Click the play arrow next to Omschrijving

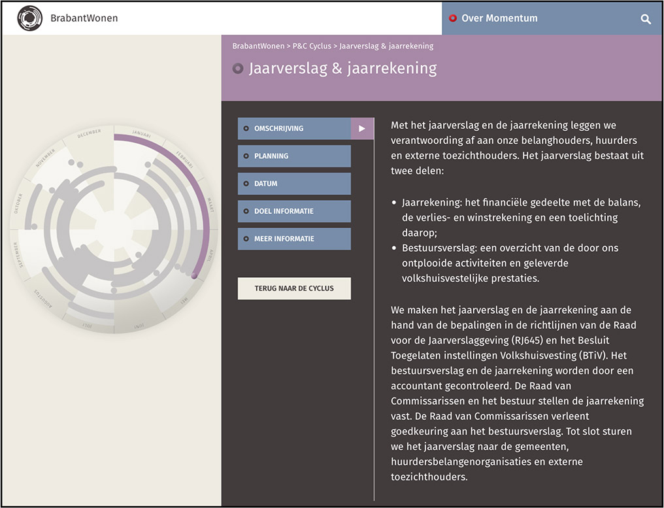pyautogui.click(x=362, y=129)
